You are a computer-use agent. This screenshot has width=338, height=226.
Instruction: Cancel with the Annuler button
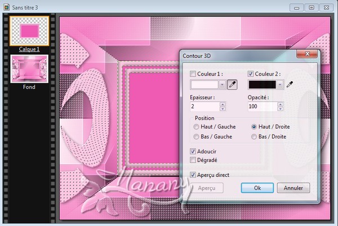293,188
